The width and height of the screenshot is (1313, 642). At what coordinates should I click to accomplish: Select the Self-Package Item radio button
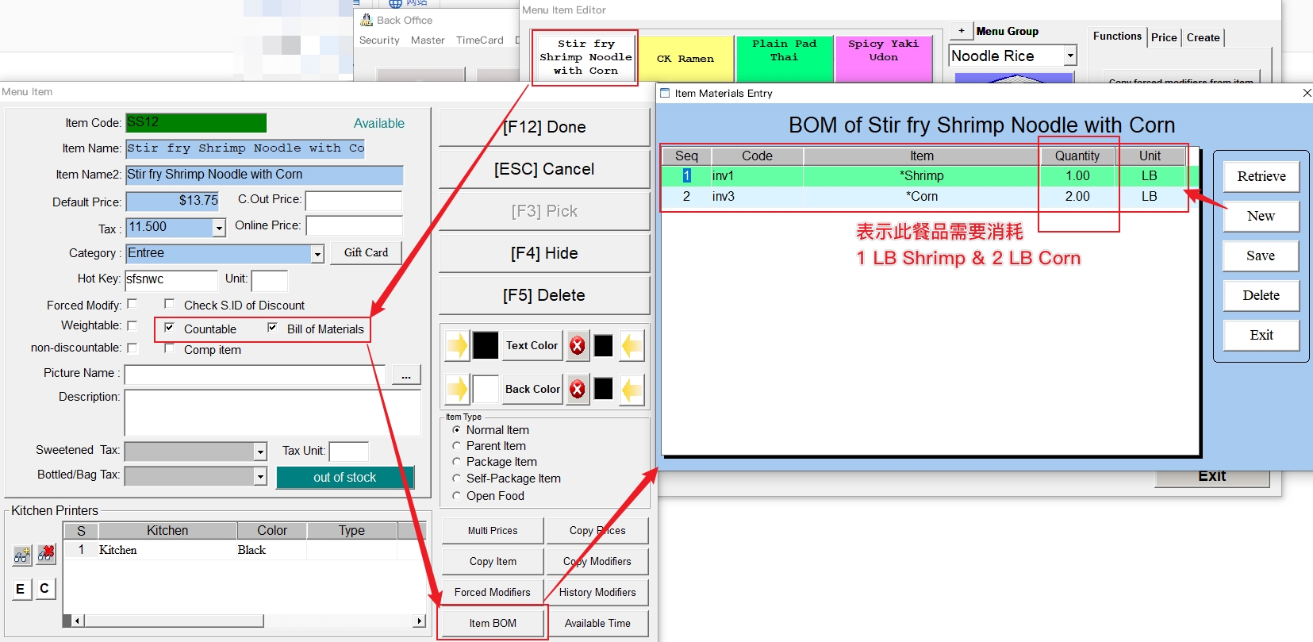pyautogui.click(x=456, y=479)
